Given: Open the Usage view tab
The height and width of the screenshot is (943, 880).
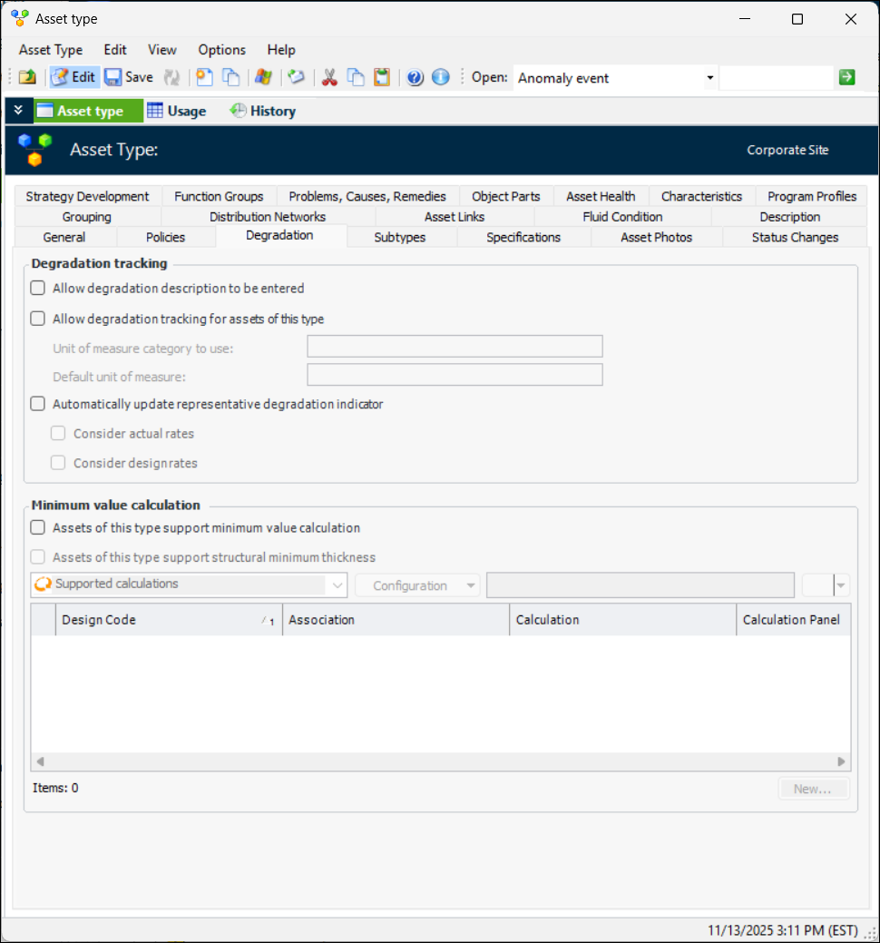Looking at the screenshot, I should (x=177, y=111).
